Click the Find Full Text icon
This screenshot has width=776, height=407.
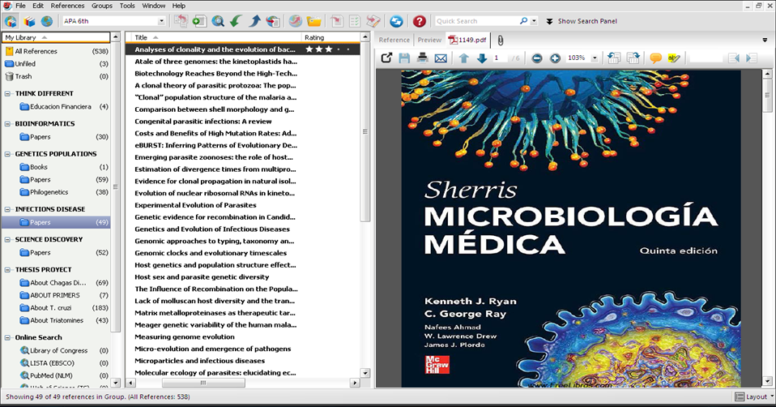(273, 21)
